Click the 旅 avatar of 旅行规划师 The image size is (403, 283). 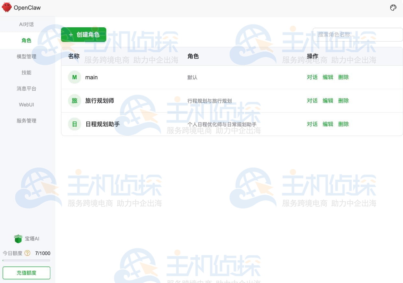point(74,100)
